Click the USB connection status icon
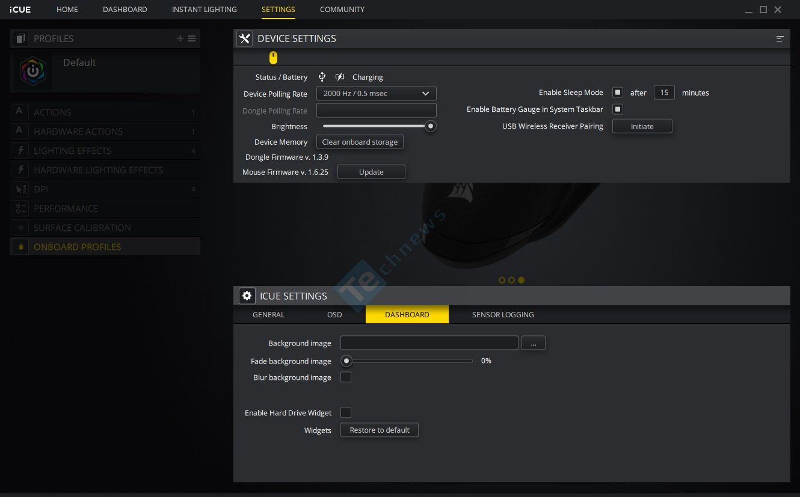Viewport: 800px width, 497px height. pos(322,77)
